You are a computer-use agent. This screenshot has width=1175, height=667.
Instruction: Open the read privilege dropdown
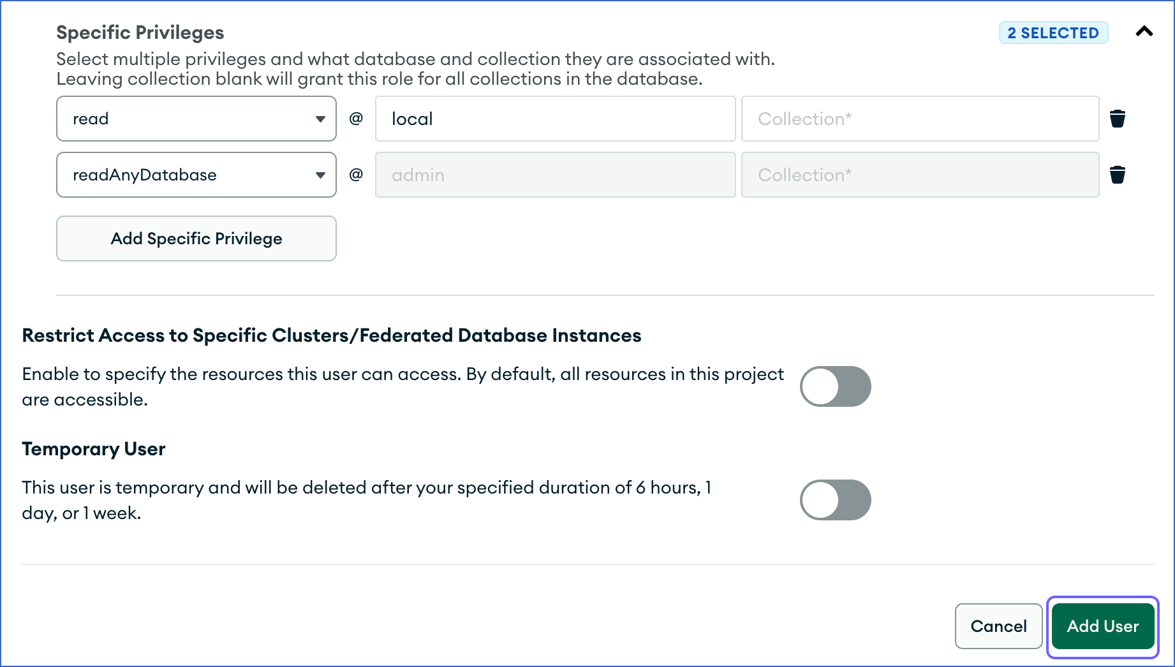tap(196, 119)
